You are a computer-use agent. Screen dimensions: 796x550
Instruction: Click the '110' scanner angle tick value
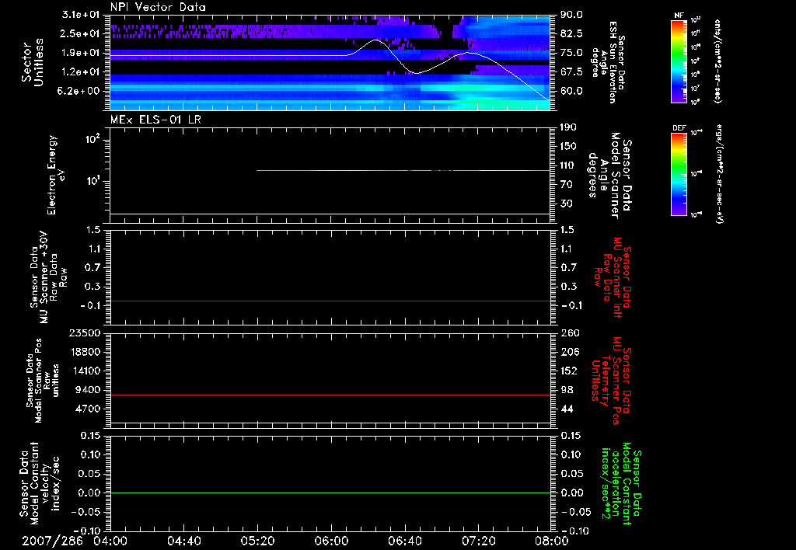[568, 165]
